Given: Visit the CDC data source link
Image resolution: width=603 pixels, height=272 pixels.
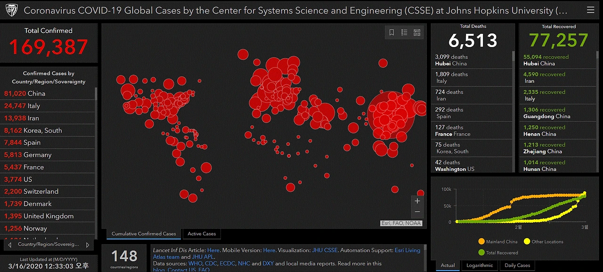Looking at the screenshot, I should click(211, 264).
